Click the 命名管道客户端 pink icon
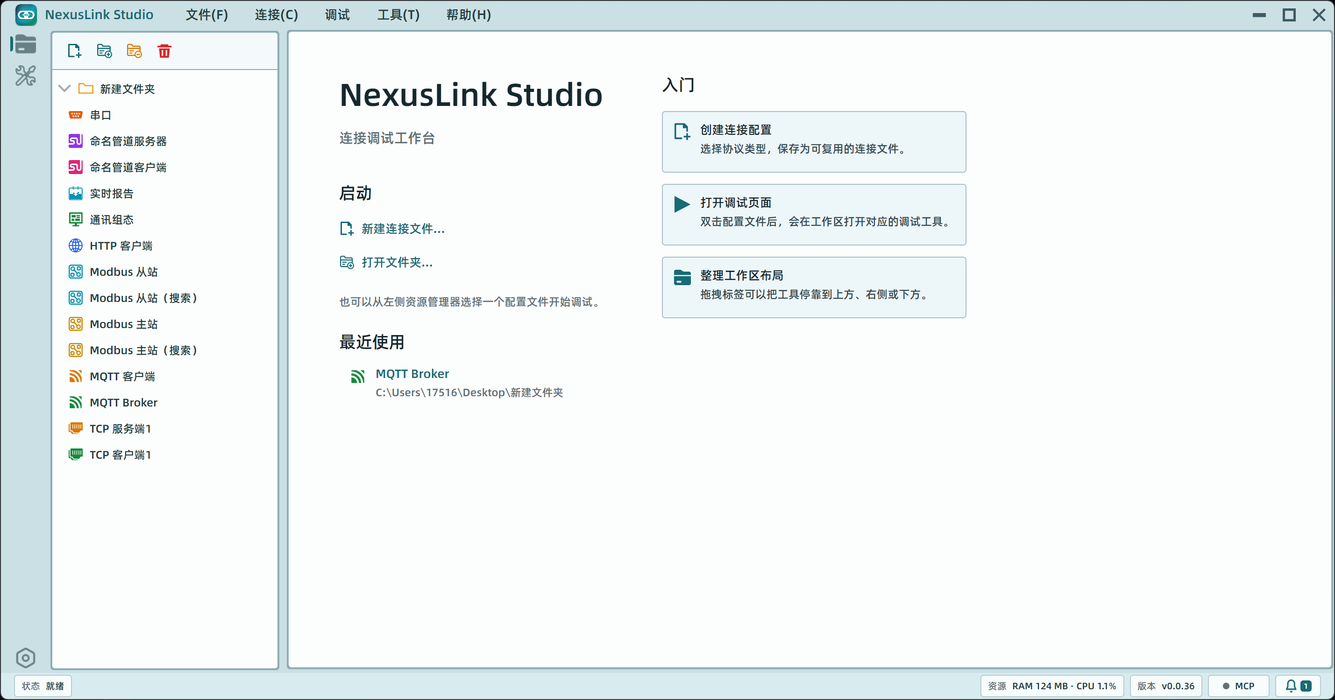Viewport: 1335px width, 700px height. [x=76, y=167]
